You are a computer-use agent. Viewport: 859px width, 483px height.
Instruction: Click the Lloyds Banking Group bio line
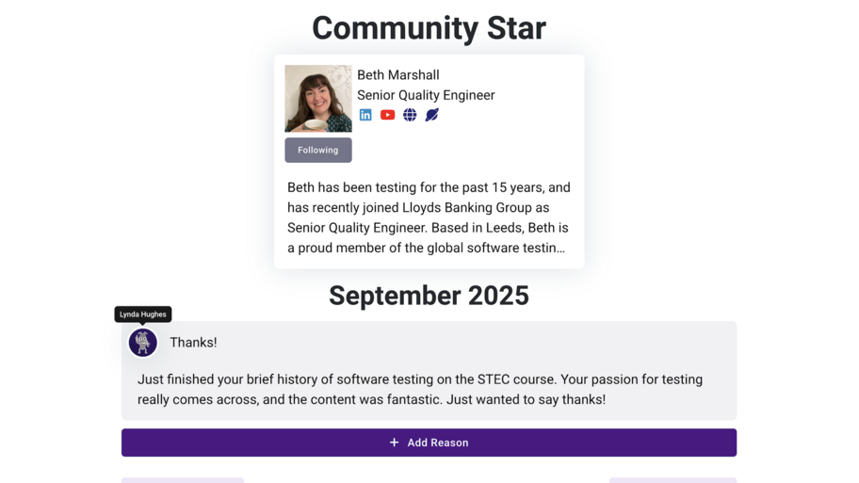(x=429, y=207)
